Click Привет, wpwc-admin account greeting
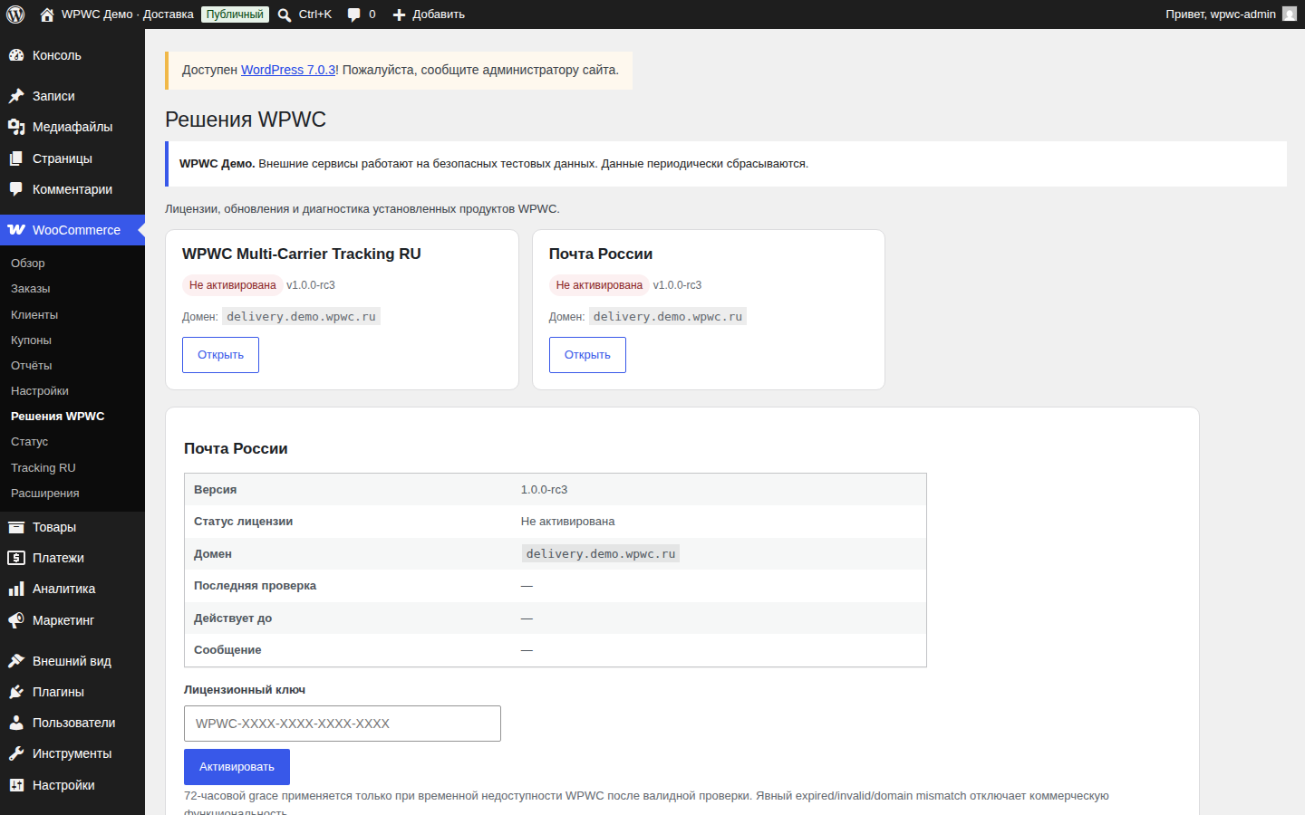The image size is (1305, 815). pyautogui.click(x=1221, y=14)
